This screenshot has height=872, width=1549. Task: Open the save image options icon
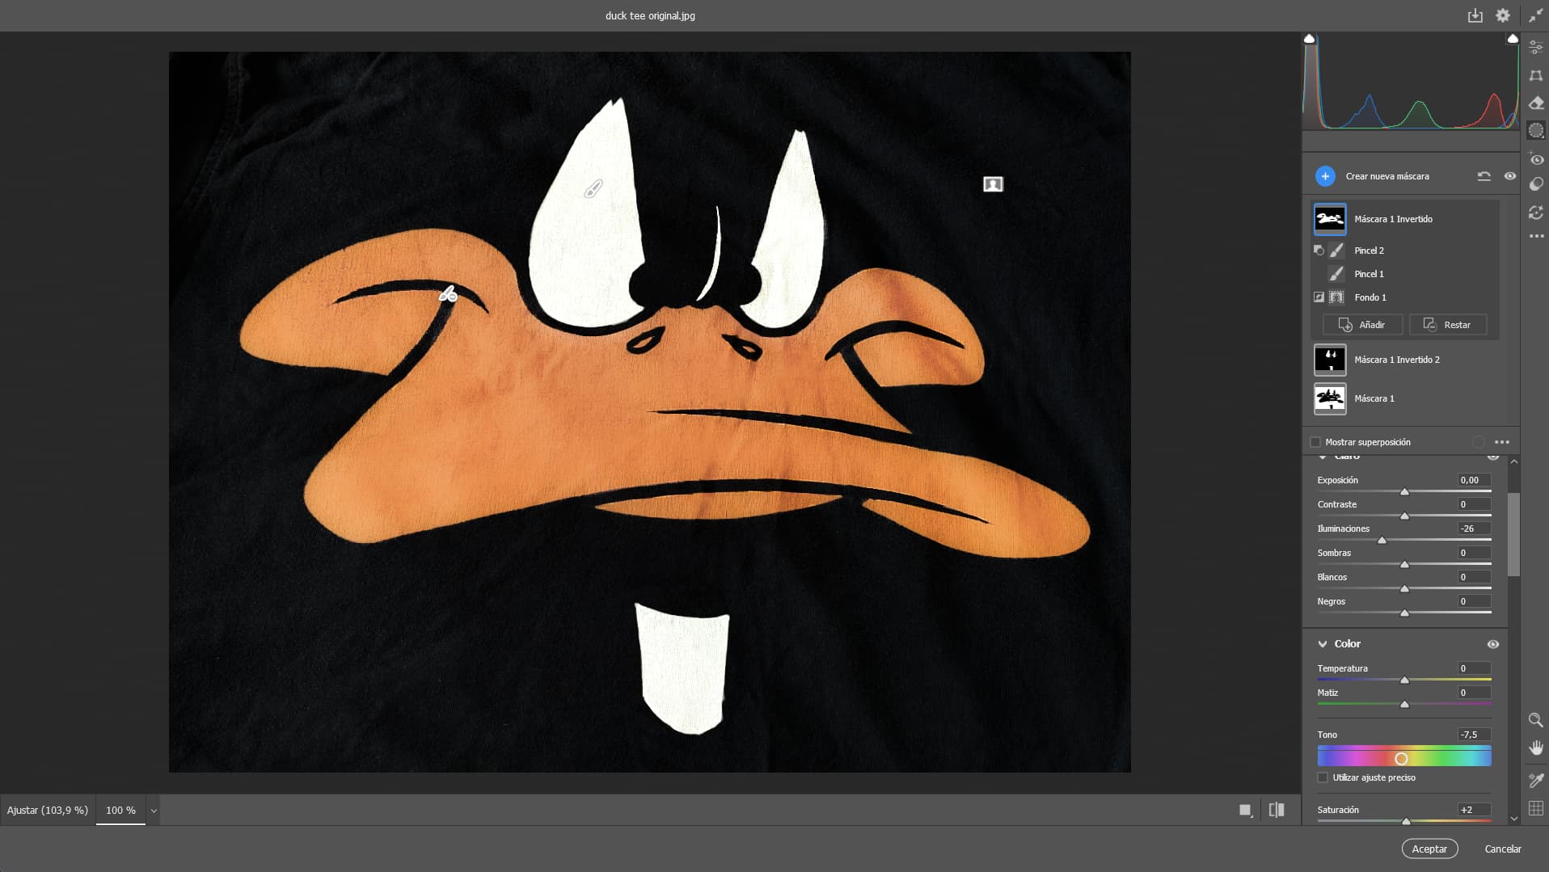click(x=1475, y=15)
